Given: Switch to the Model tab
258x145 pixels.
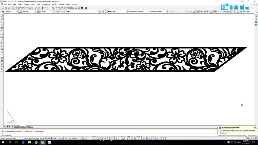Looking at the screenshot, I should click(17, 127).
